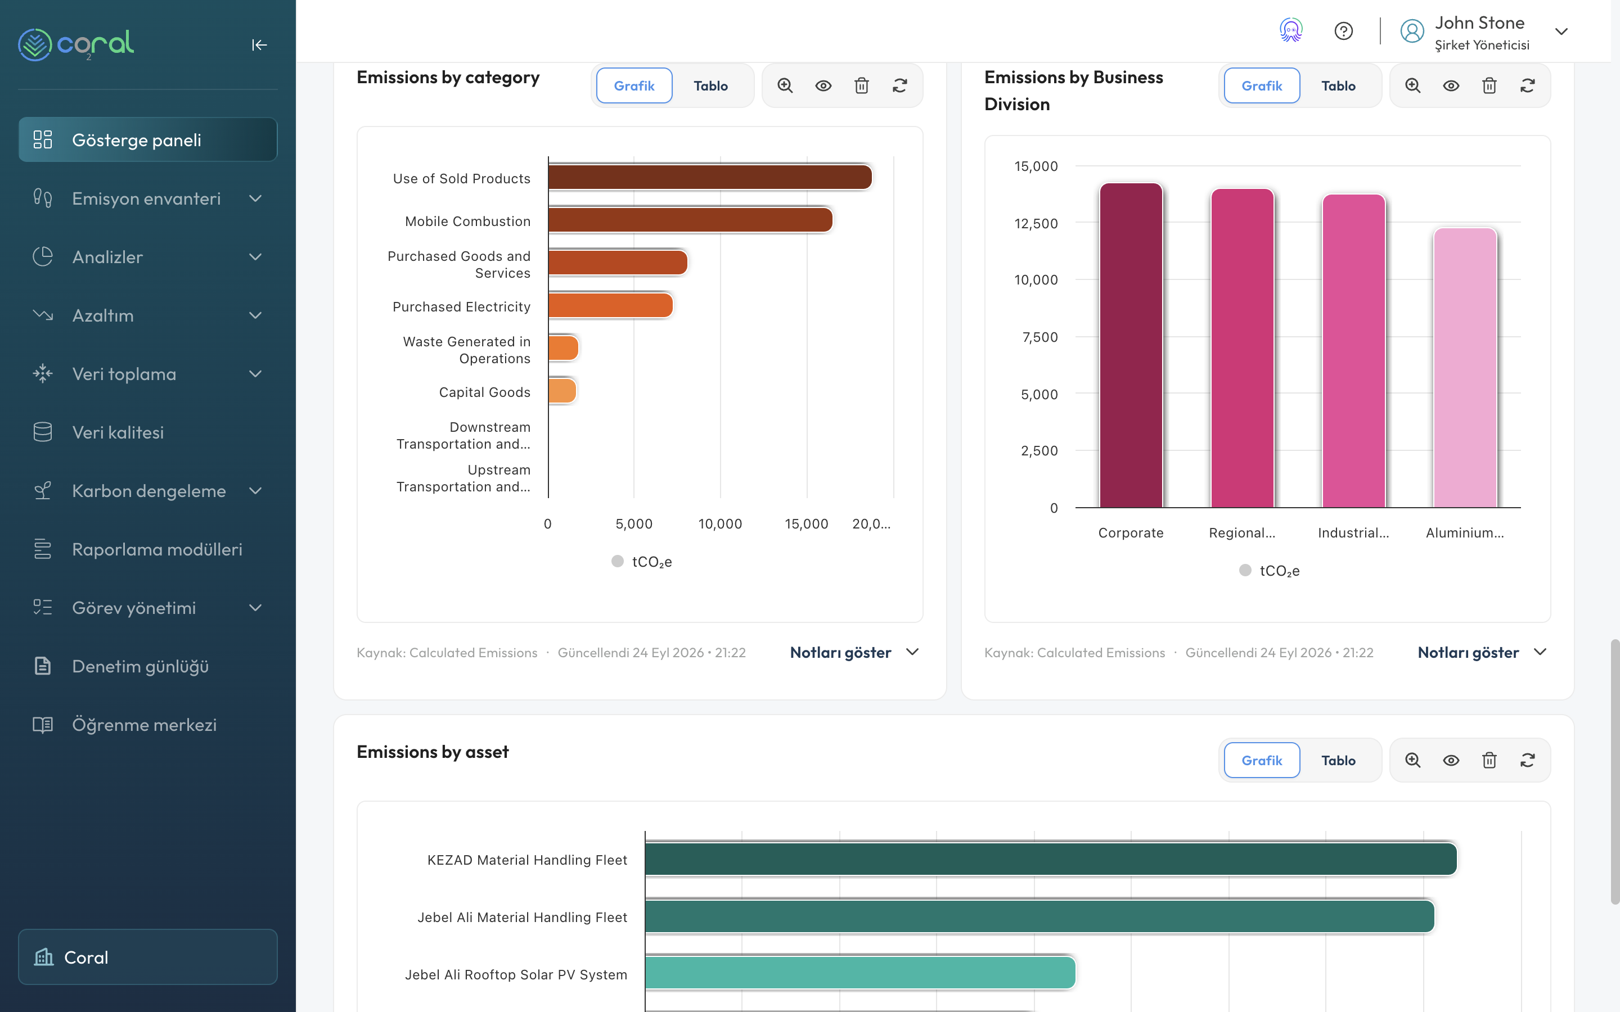Delete the Emissions by category widget
The height and width of the screenshot is (1012, 1620).
point(862,85)
